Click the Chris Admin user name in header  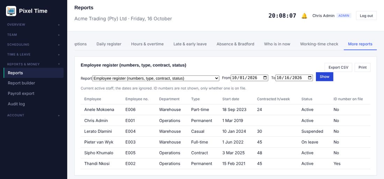(323, 16)
